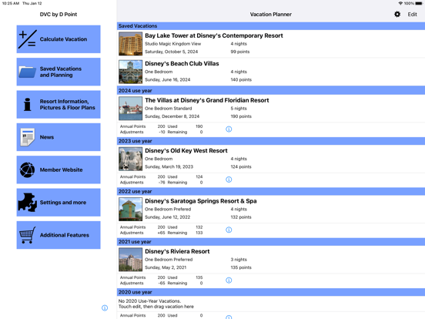Image resolution: width=425 pixels, height=319 pixels.
Task: Show points info for 2023 use year
Action: 229,180
